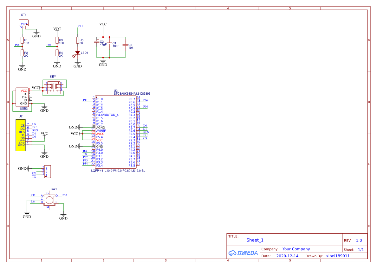377x270 pixels.
Task: Click the LED1 diode symbol
Action: tap(77, 53)
